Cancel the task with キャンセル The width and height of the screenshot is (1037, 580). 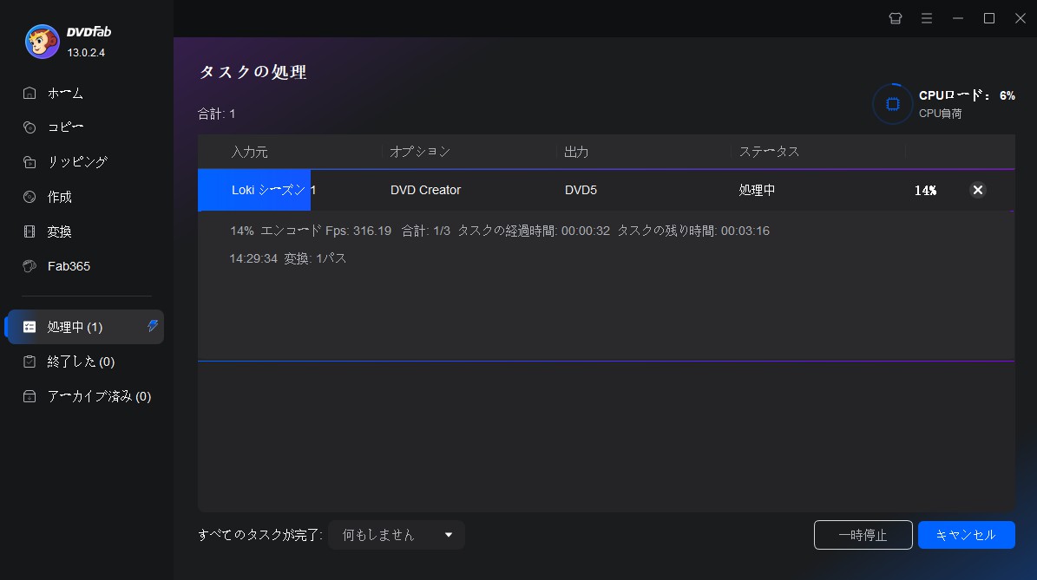[x=966, y=535]
